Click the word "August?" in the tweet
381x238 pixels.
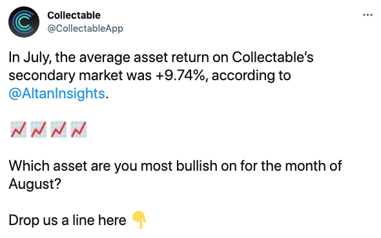coord(35,184)
